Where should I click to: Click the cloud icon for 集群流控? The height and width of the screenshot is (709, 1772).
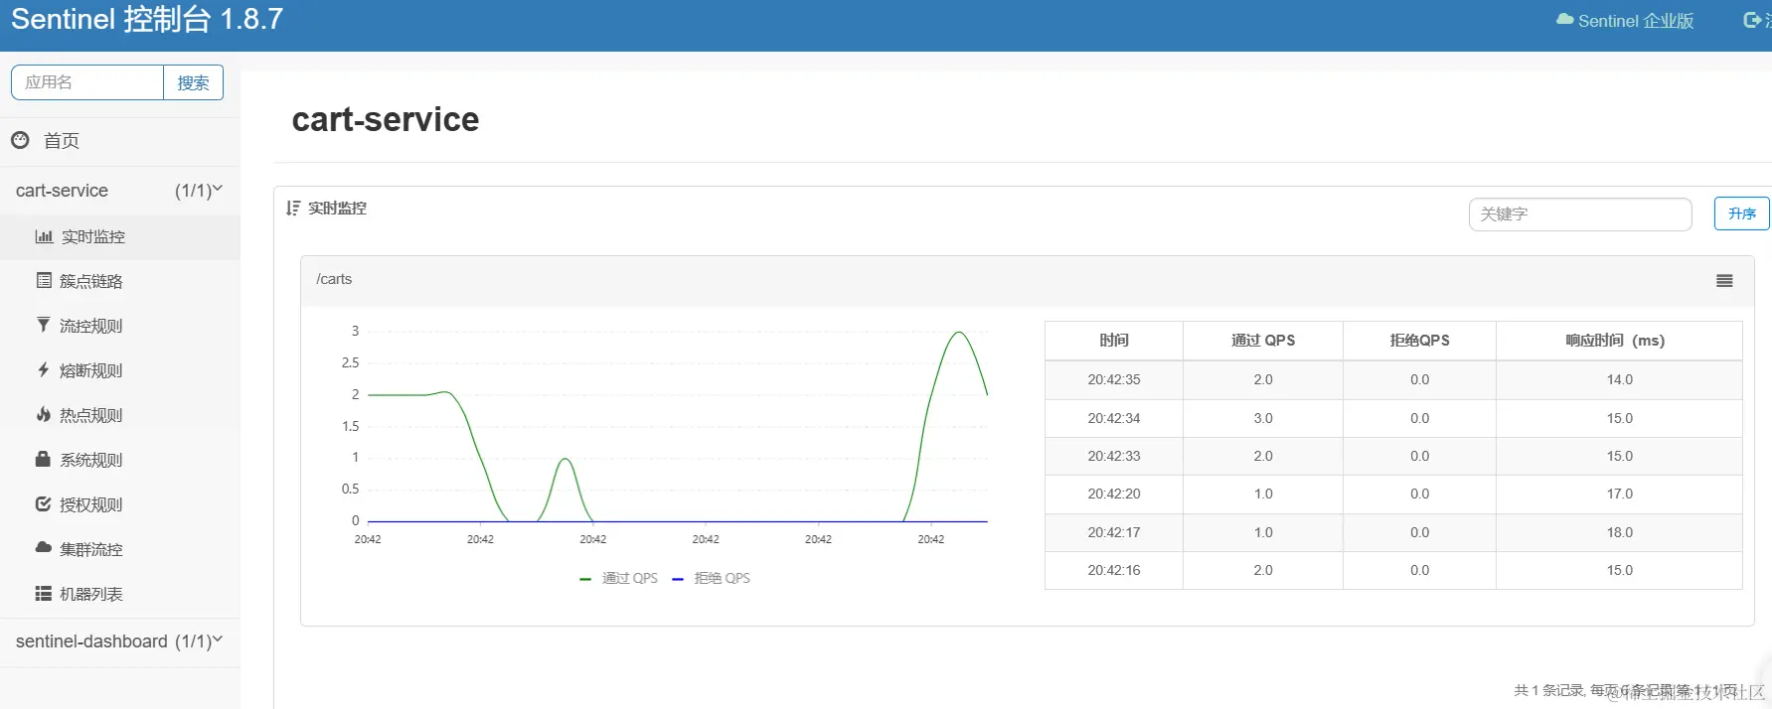43,548
